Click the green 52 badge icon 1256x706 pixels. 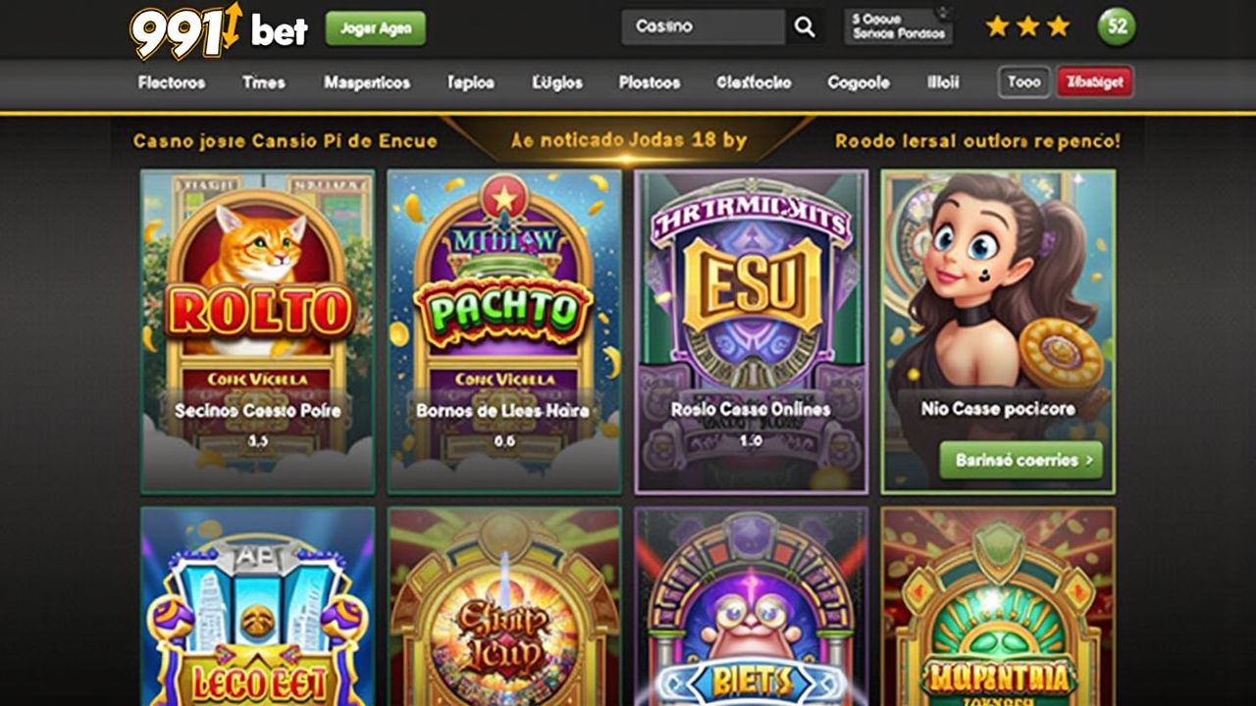coord(1117,27)
